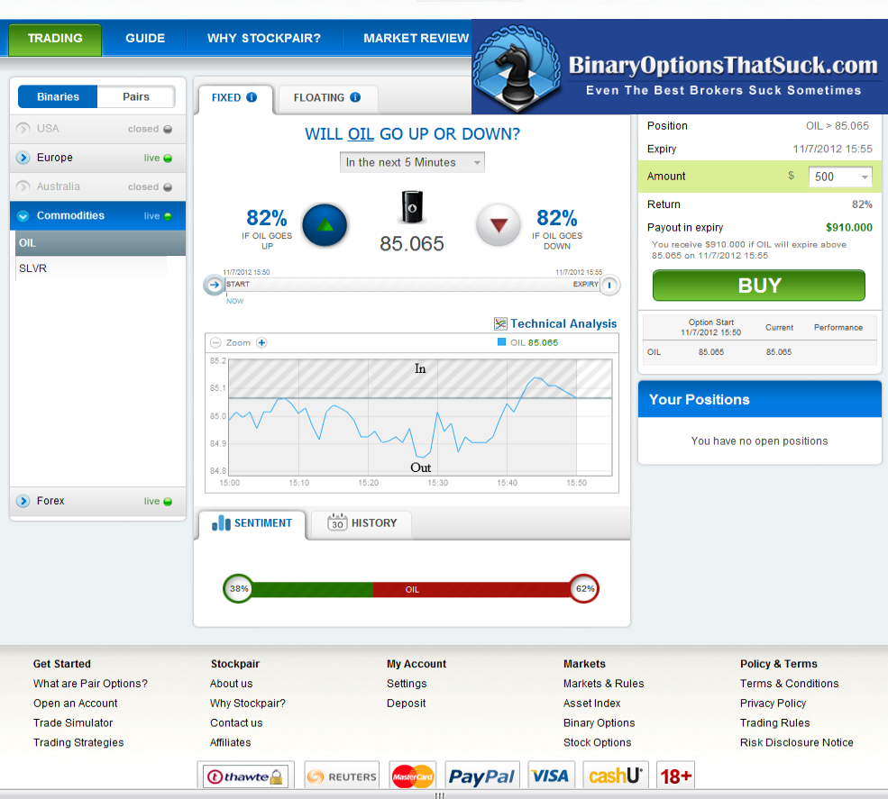
Task: Open the HISTORY tab
Action: point(362,523)
